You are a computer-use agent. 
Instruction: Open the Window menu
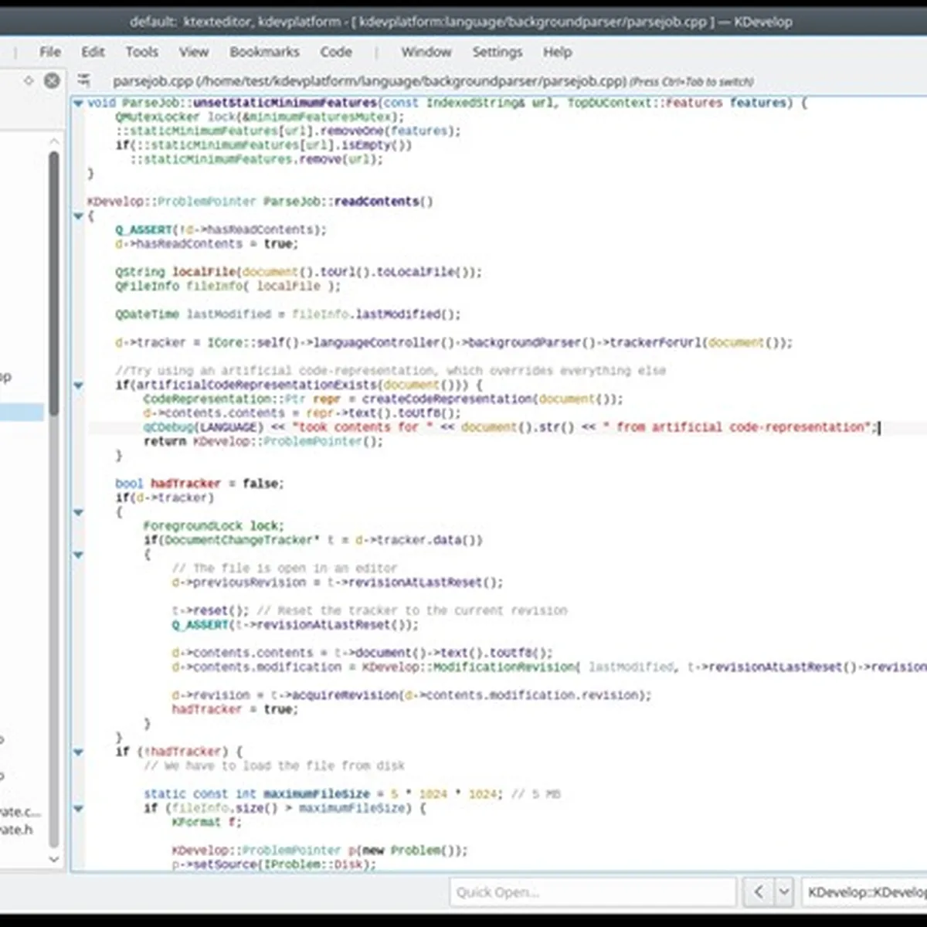426,52
